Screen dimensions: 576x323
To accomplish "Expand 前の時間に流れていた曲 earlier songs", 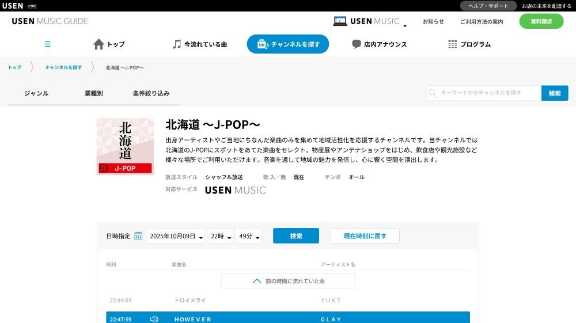I will 288,281.
